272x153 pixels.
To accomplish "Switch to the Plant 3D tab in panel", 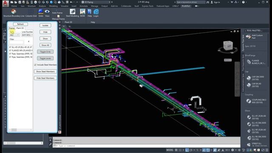I will 20,28.
